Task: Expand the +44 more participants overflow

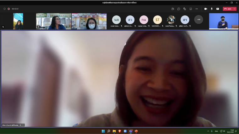Action: (198, 19)
